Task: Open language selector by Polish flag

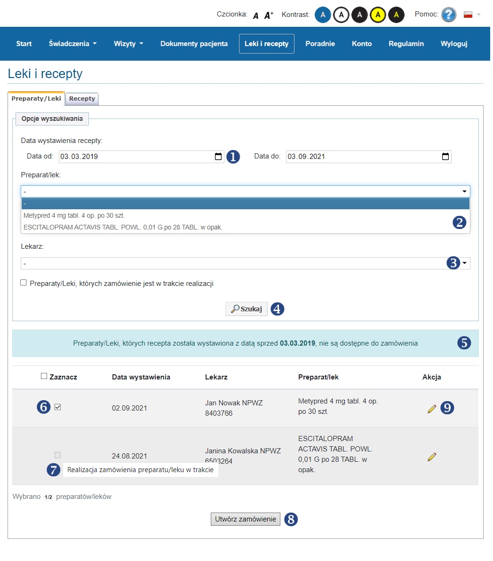Action: [x=471, y=15]
